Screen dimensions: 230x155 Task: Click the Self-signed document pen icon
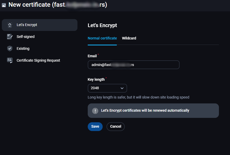coord(10,37)
